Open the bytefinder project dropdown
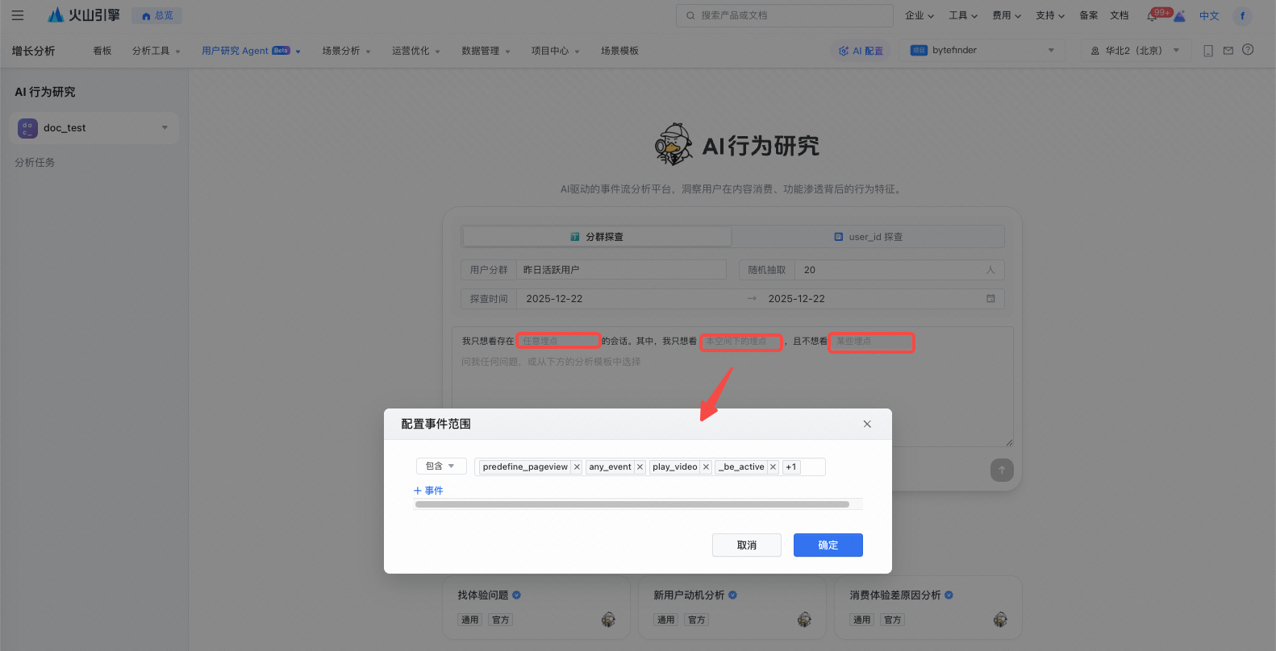Screen dimensions: 1276x651 point(983,51)
